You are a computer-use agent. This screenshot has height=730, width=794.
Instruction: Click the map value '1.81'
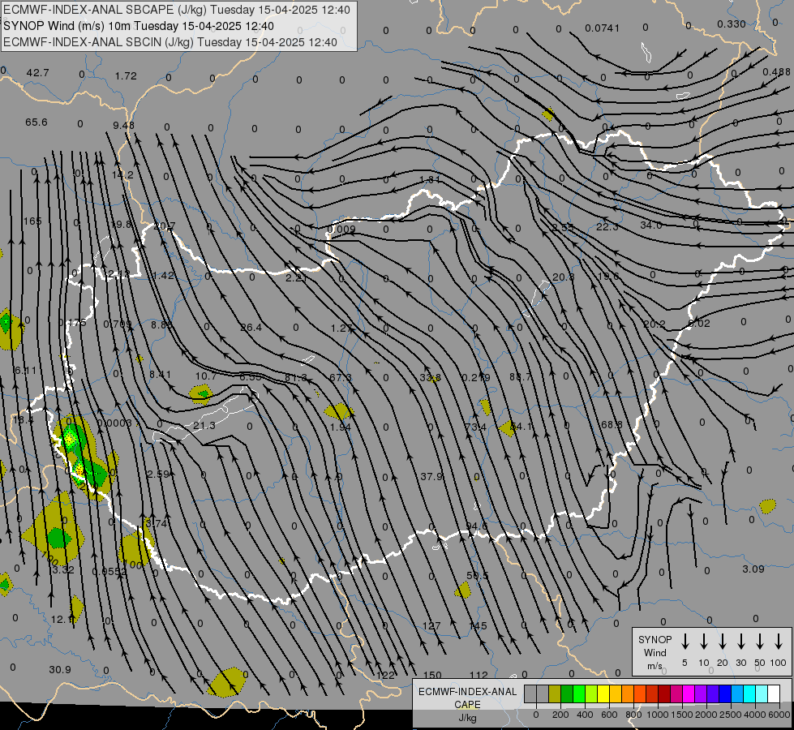point(430,179)
